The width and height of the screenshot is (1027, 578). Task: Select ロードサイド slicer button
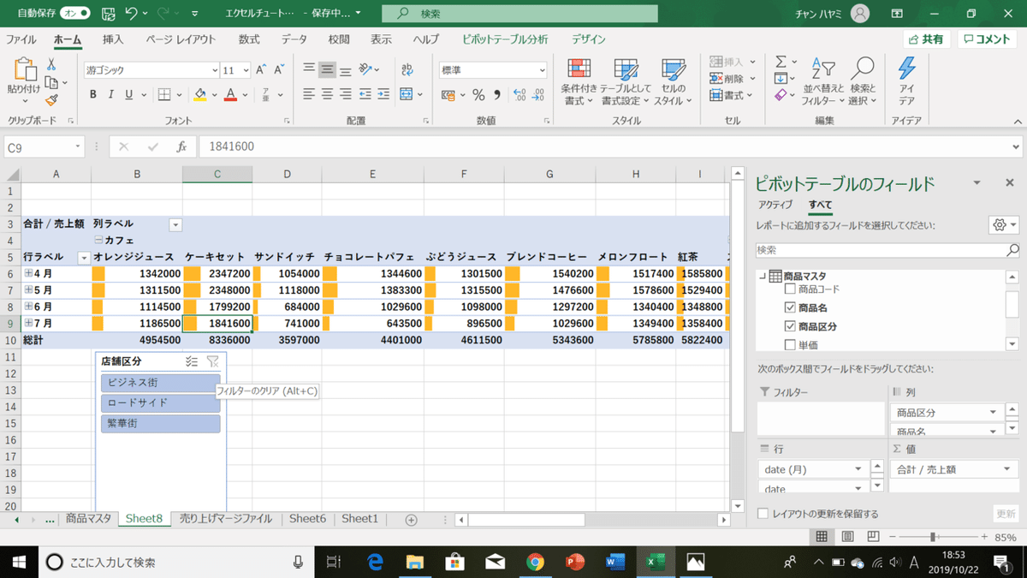coord(160,403)
